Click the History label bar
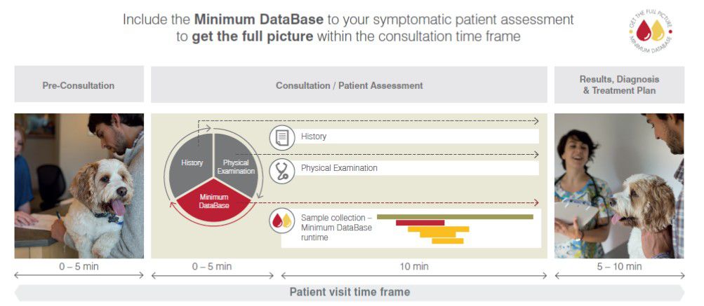Image resolution: width=704 pixels, height=306 pixels. click(417, 137)
